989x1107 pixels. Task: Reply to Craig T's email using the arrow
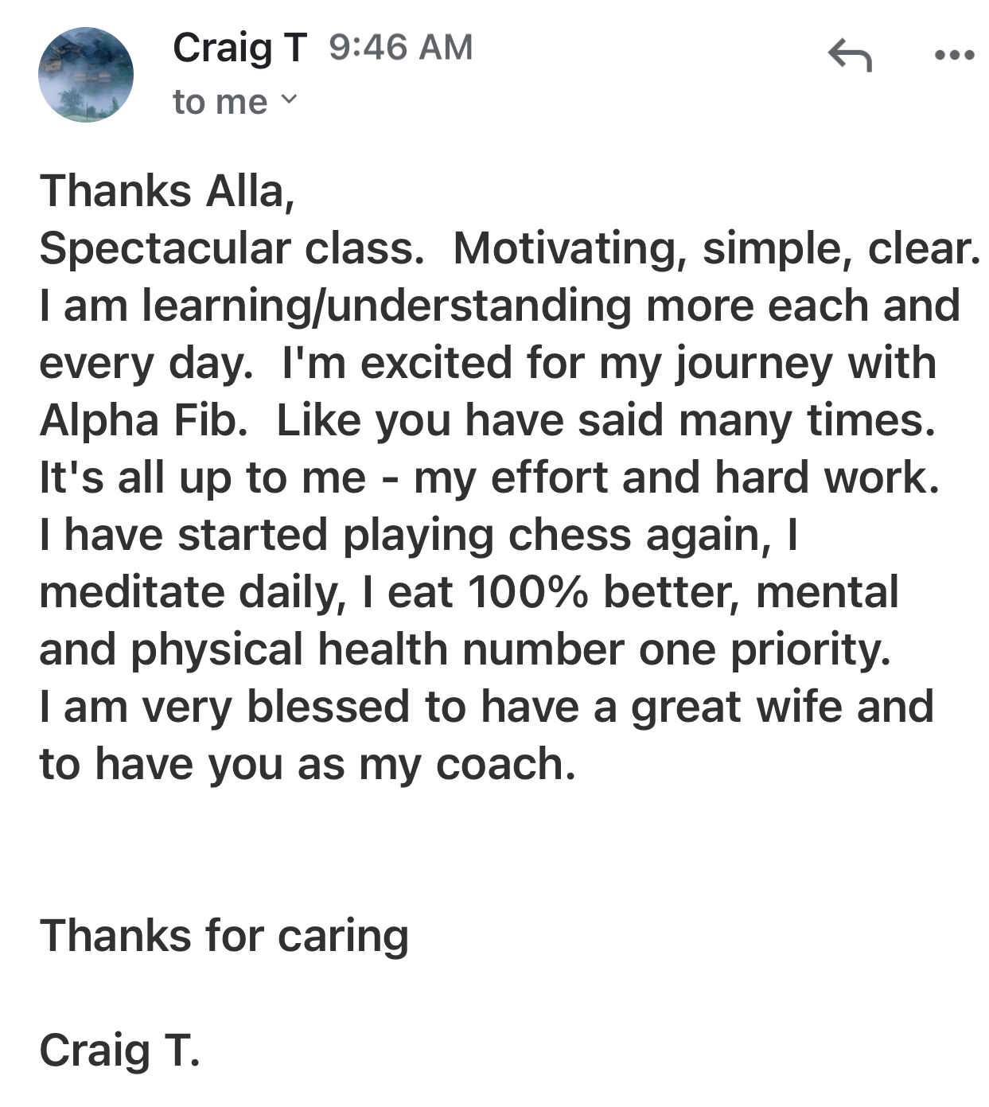851,55
